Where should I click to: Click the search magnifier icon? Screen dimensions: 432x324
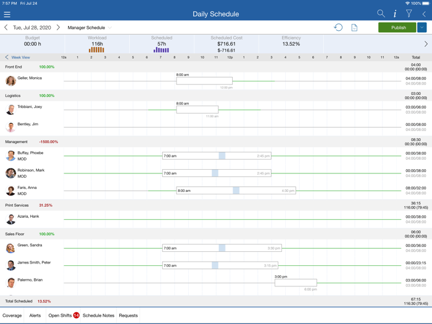[381, 14]
